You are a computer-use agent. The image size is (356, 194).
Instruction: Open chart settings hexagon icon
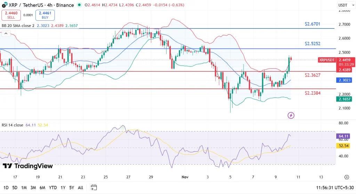346,177
